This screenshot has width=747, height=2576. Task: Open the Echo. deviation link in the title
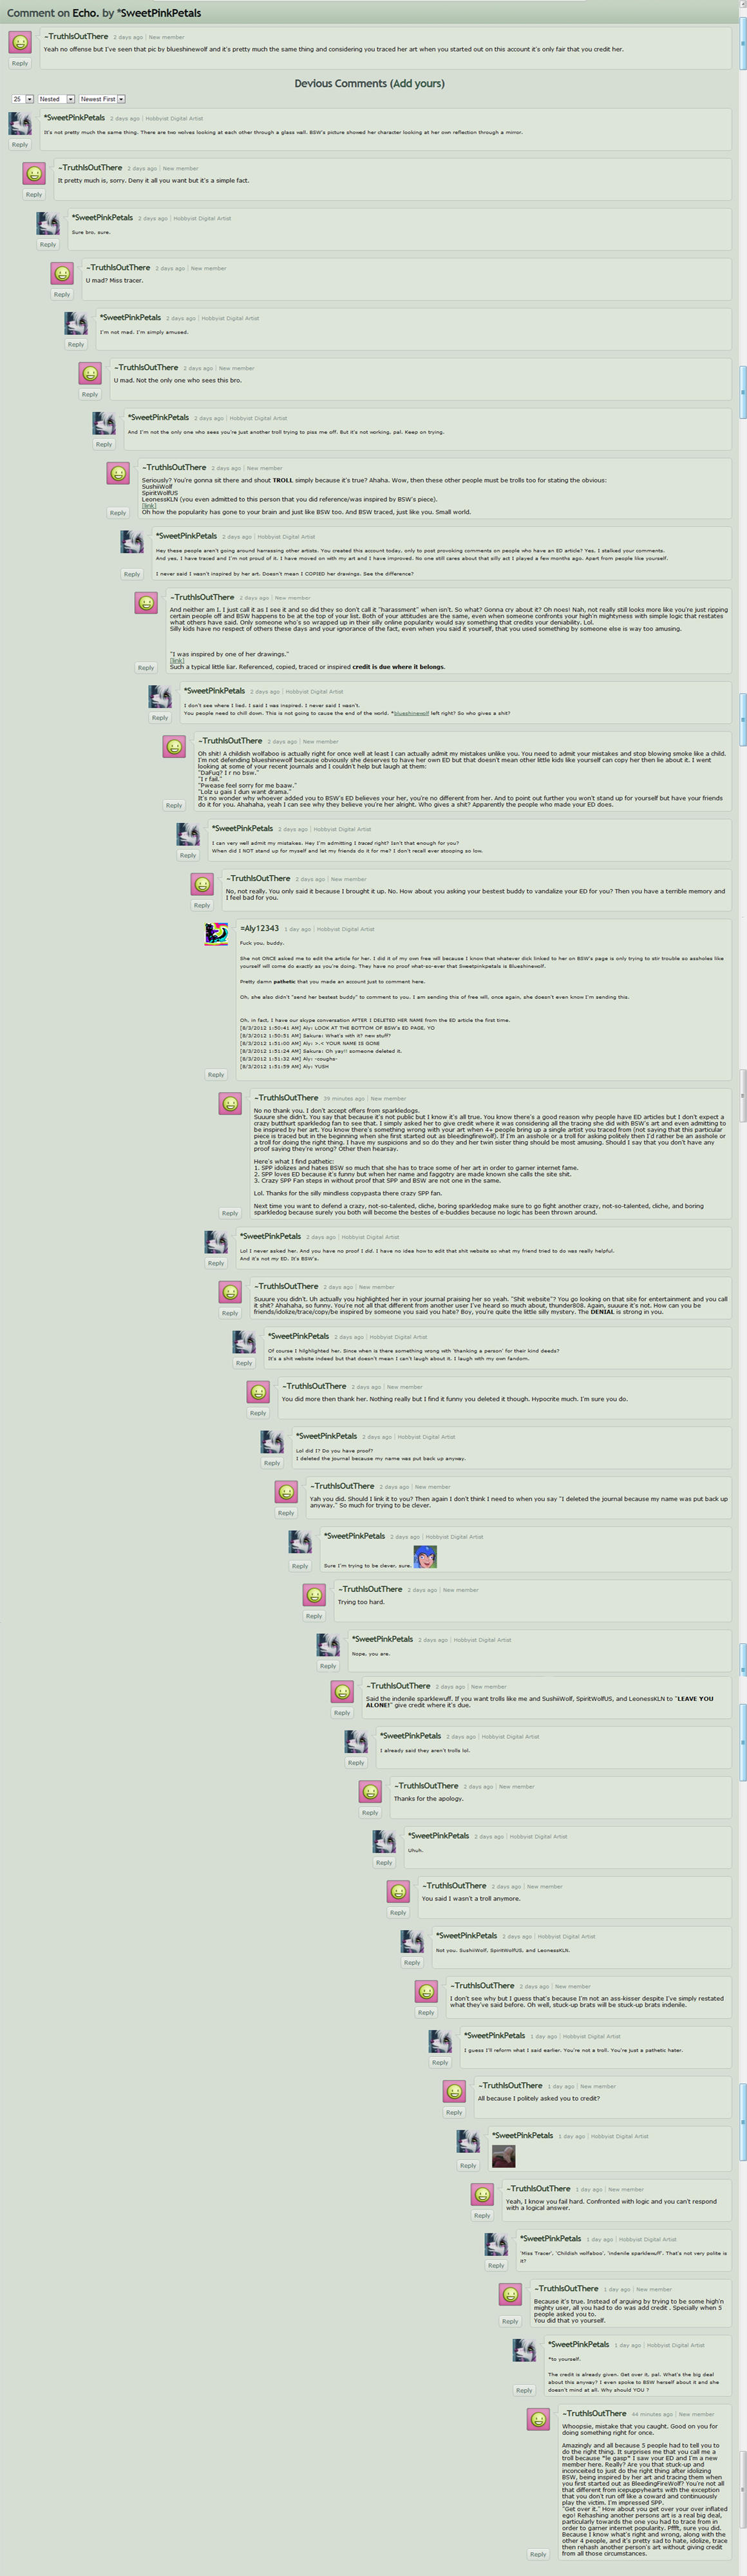click(x=84, y=13)
